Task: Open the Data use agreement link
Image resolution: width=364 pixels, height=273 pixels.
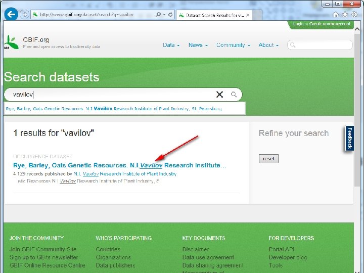Action: click(x=208, y=257)
